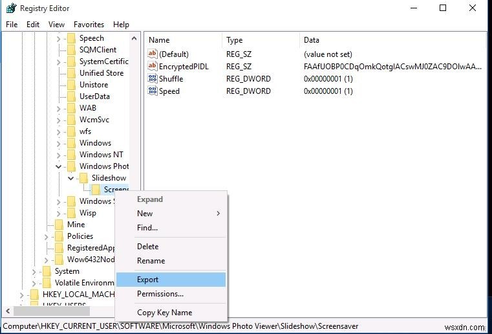This screenshot has height=334, width=492.
Task: Open the View menu
Action: (56, 25)
